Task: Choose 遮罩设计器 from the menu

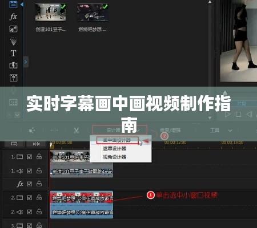Action: coord(114,149)
